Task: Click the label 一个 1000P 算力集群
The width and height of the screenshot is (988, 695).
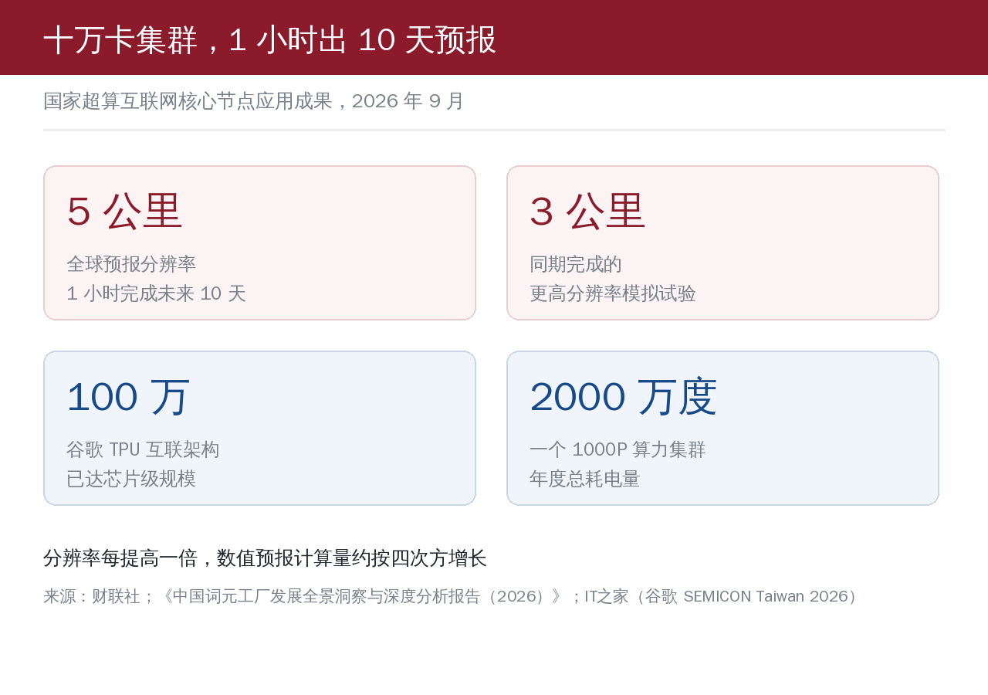Action: point(617,449)
